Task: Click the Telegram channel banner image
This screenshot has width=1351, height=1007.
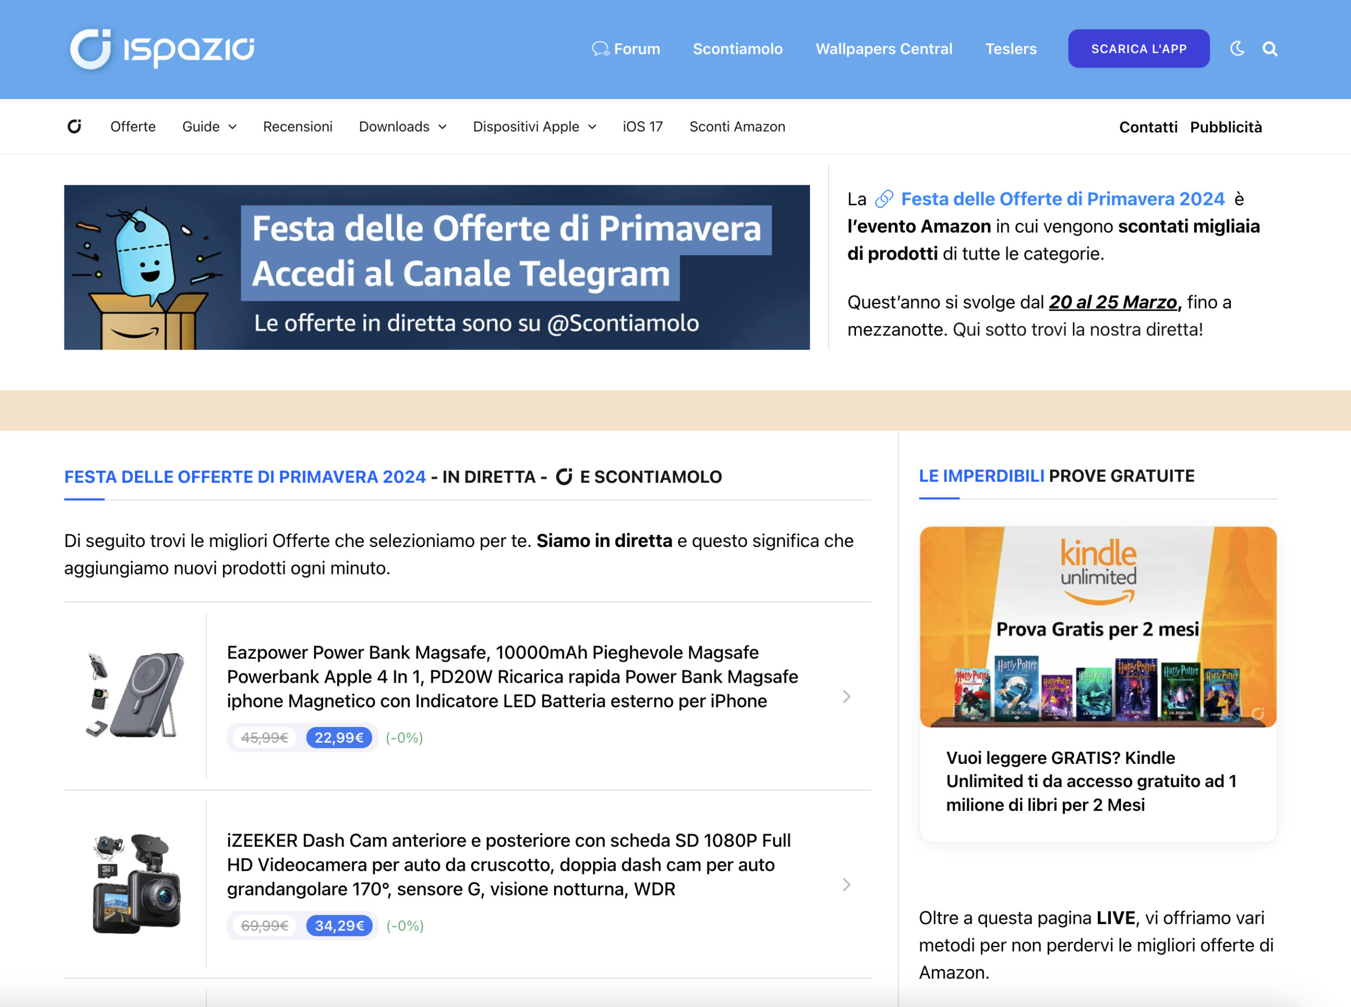Action: tap(437, 267)
